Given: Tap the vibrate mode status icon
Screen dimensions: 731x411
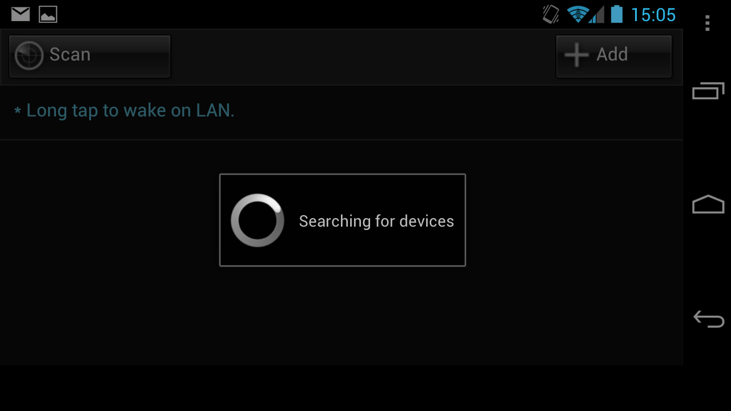Looking at the screenshot, I should click(x=551, y=14).
